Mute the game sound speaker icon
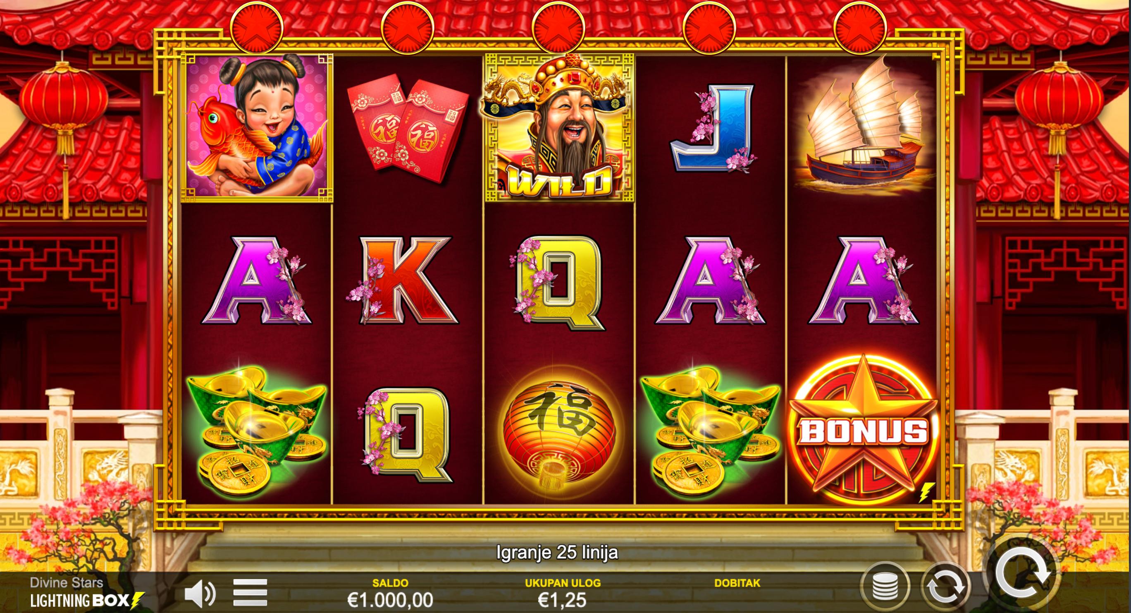 [x=200, y=594]
